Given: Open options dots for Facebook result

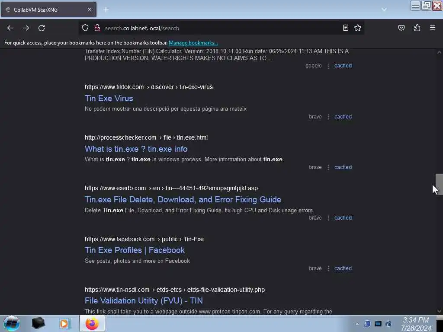Looking at the screenshot, I should pos(328,268).
